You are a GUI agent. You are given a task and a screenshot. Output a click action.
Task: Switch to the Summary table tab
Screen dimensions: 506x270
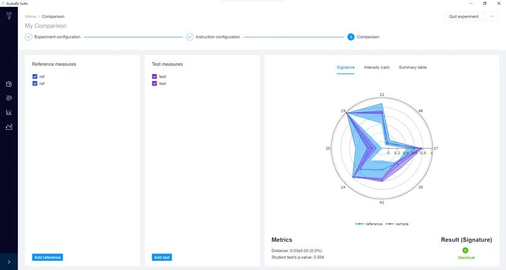(x=413, y=67)
